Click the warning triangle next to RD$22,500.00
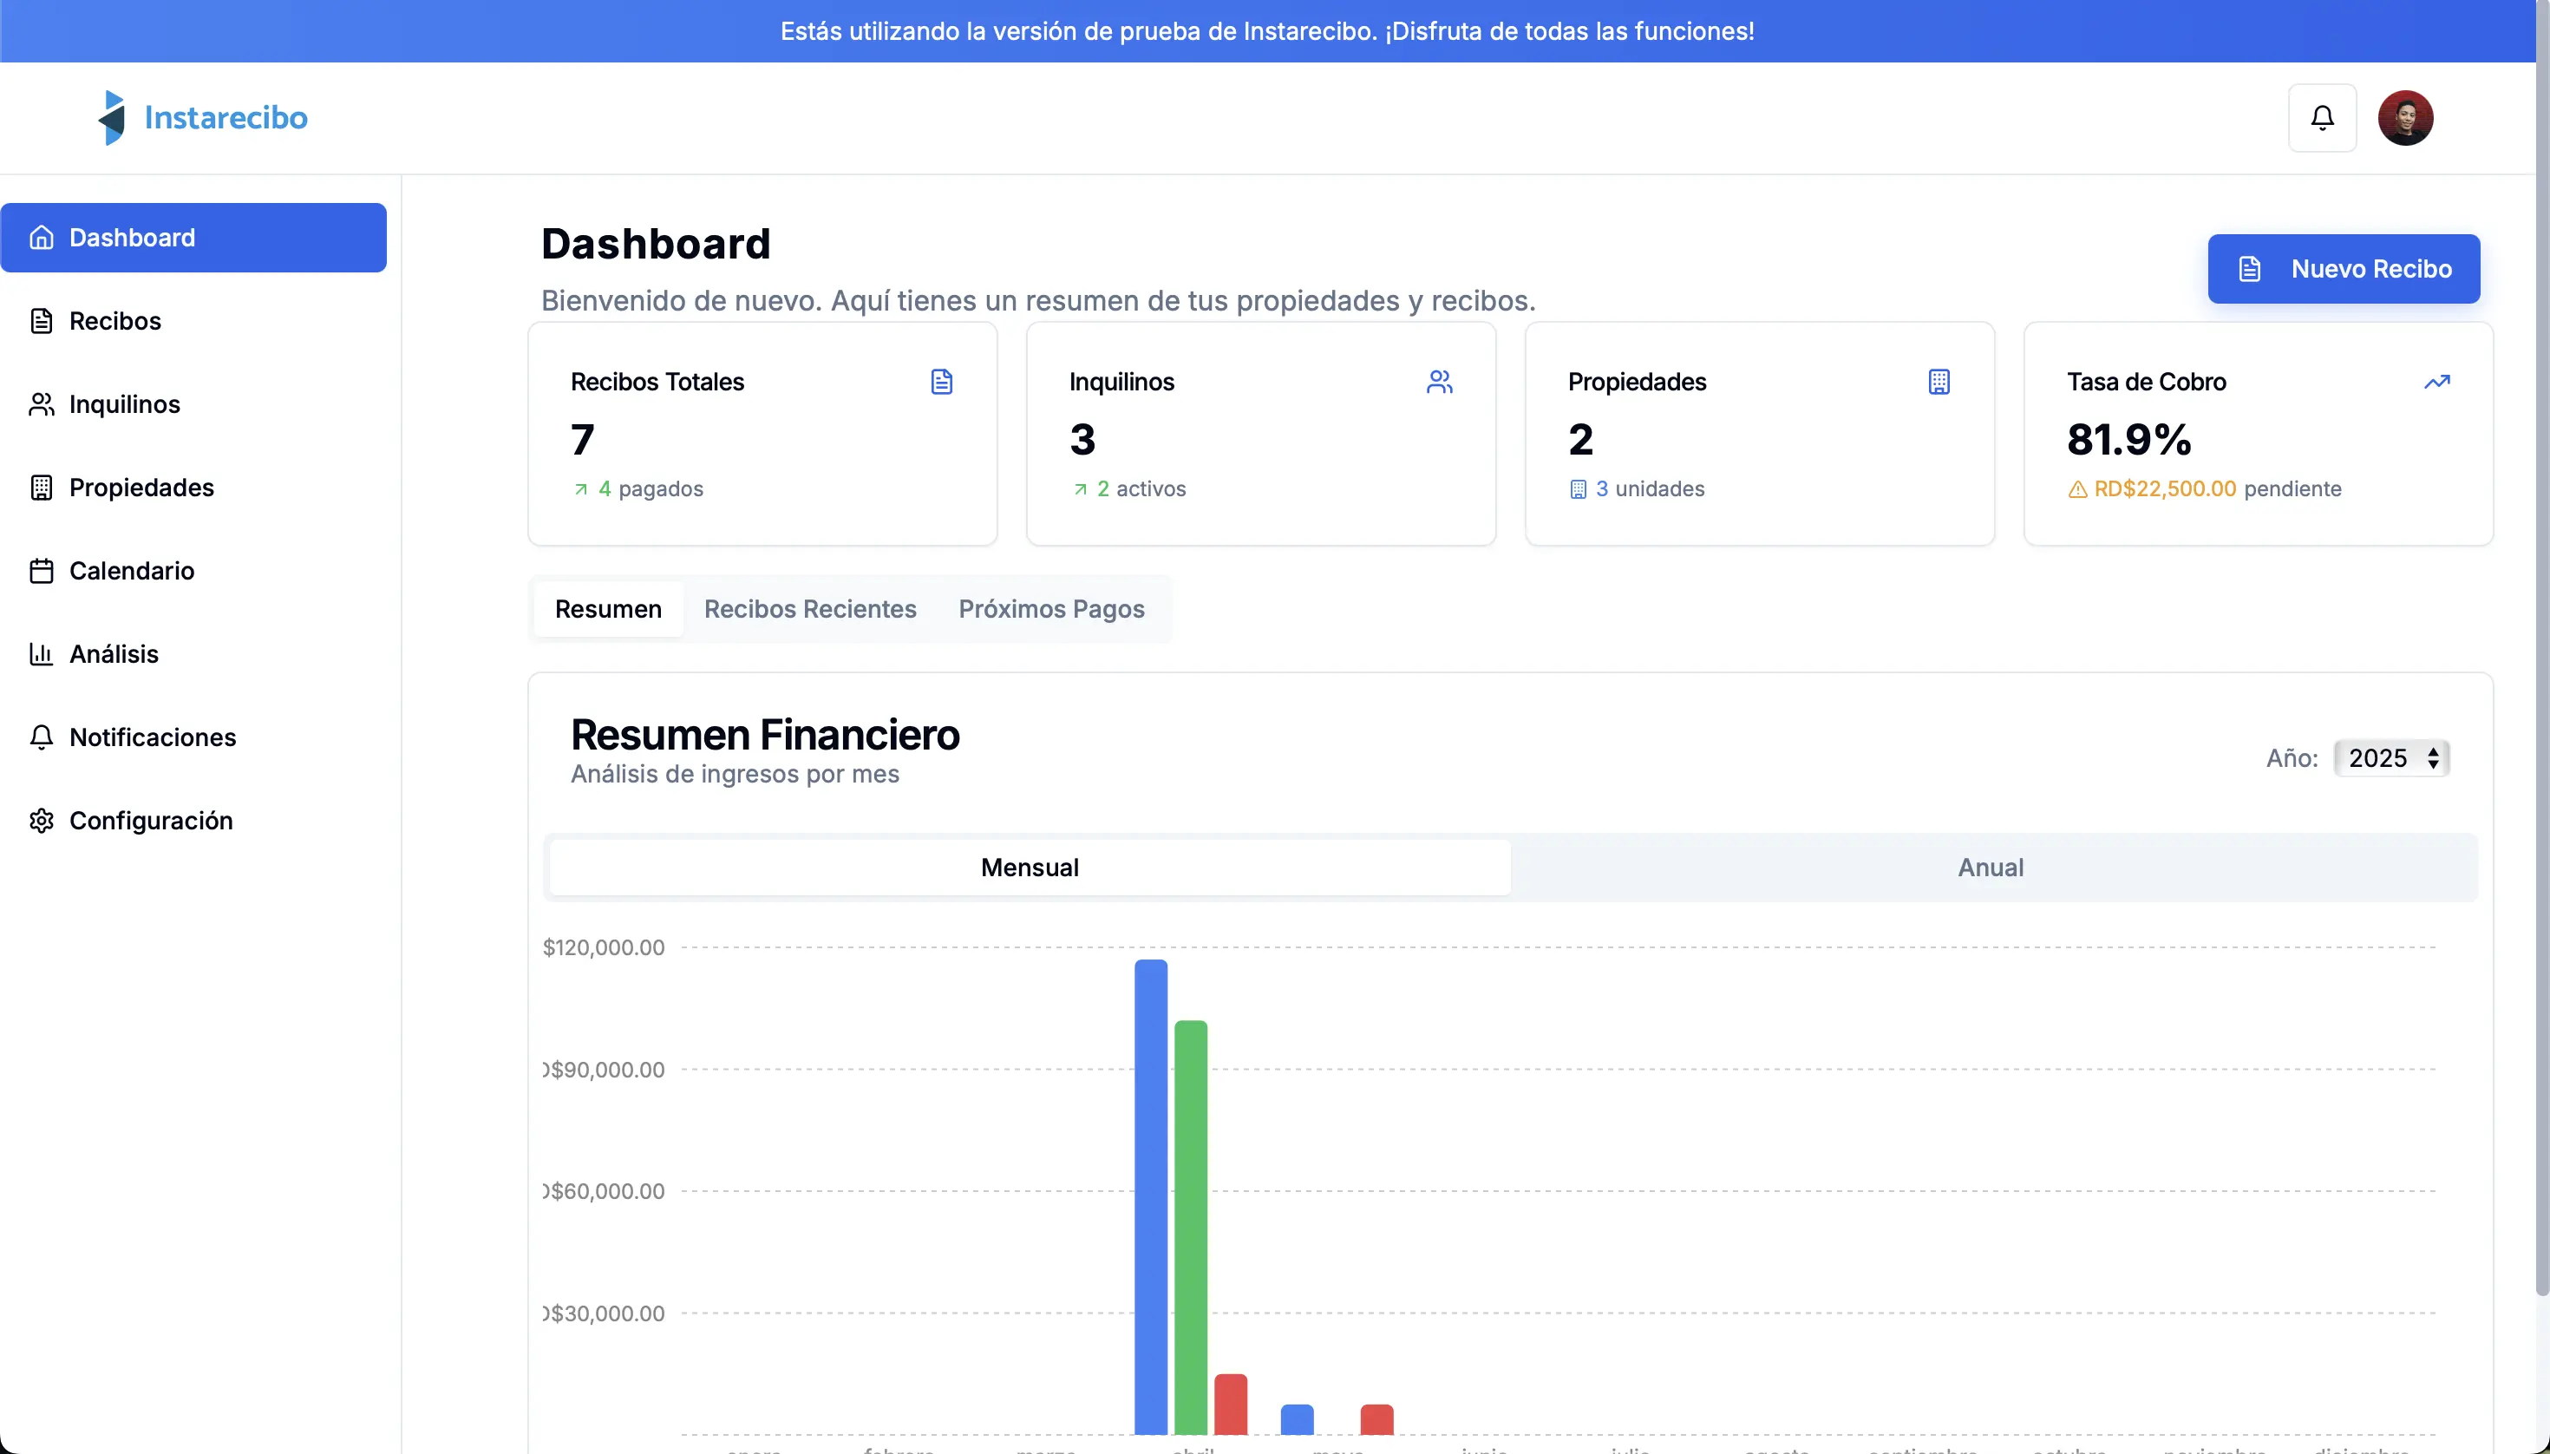Image resolution: width=2550 pixels, height=1454 pixels. click(2078, 489)
